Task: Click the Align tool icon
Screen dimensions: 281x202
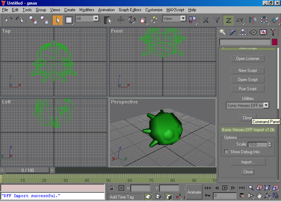Action: click(x=275, y=20)
